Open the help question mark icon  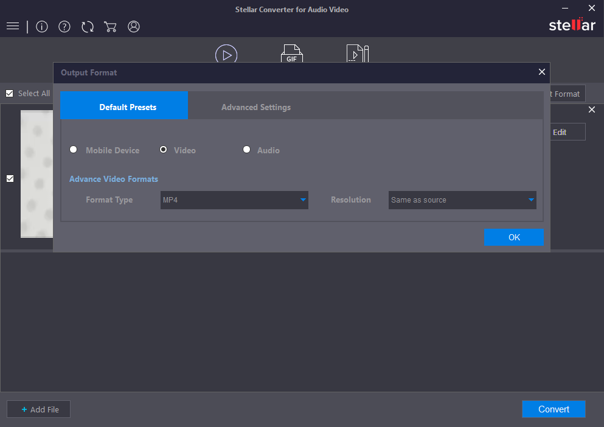(x=64, y=27)
